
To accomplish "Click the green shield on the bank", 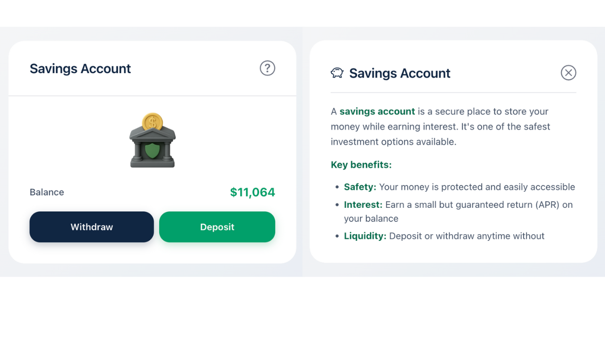I will point(152,151).
